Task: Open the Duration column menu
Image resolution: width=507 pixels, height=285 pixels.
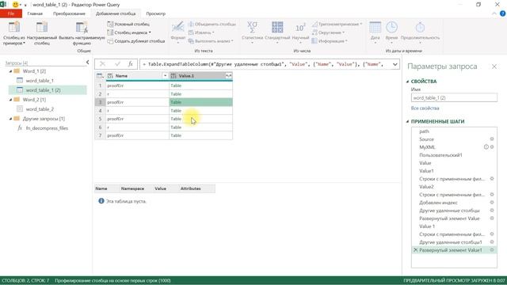Action: click(x=420, y=33)
